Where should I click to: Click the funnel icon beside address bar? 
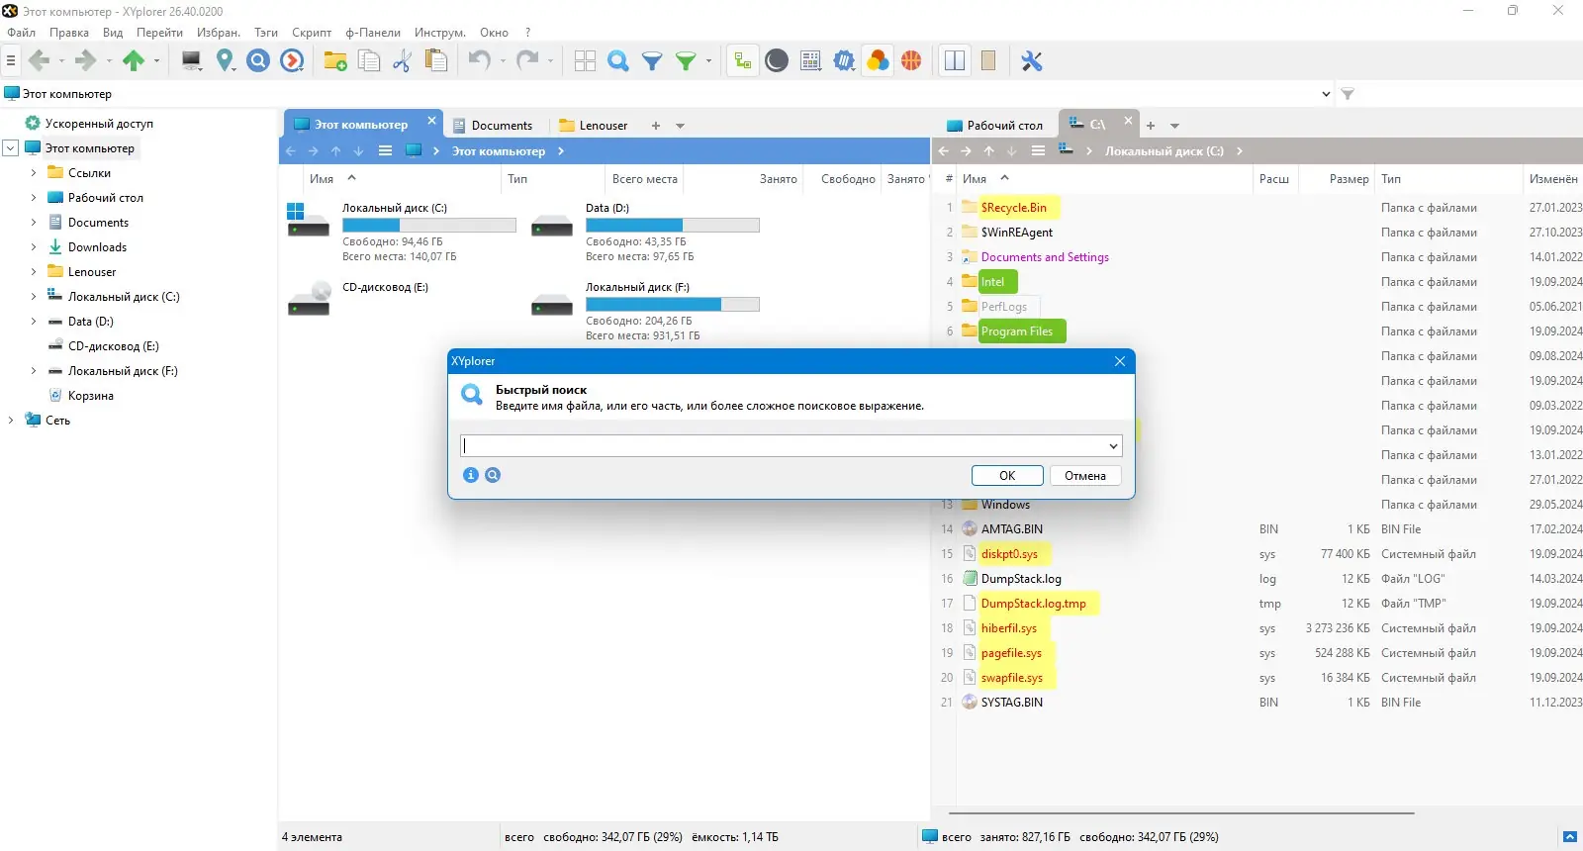pos(1348,94)
